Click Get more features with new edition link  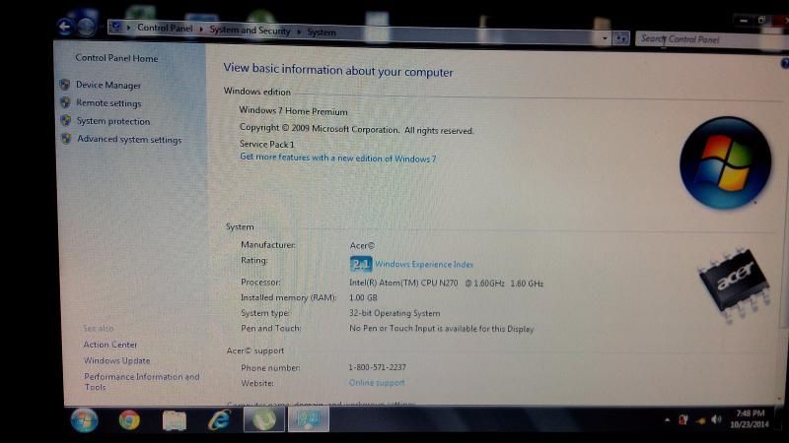click(337, 158)
